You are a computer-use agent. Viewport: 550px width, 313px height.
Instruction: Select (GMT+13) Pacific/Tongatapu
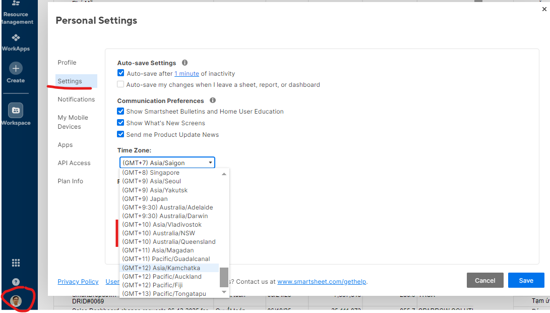[169, 294]
